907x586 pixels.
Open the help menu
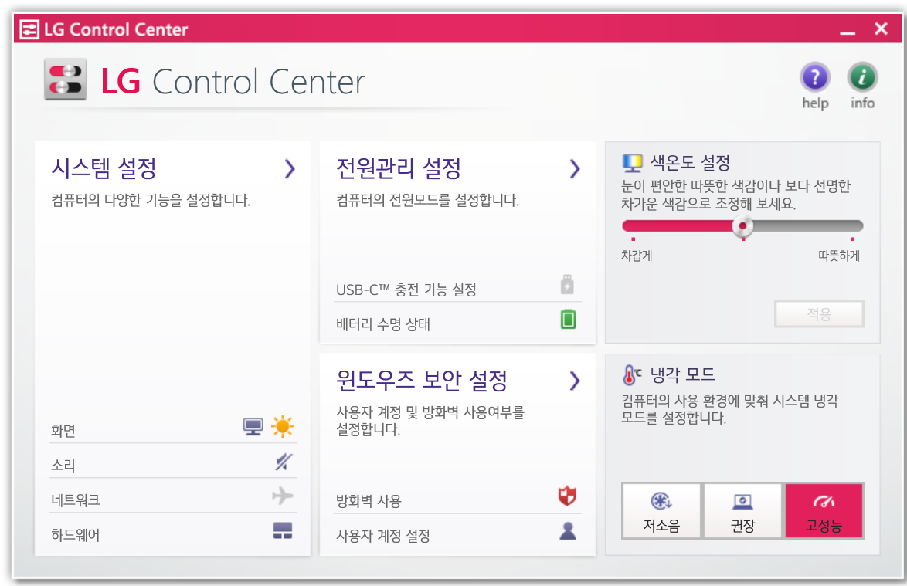tap(814, 76)
